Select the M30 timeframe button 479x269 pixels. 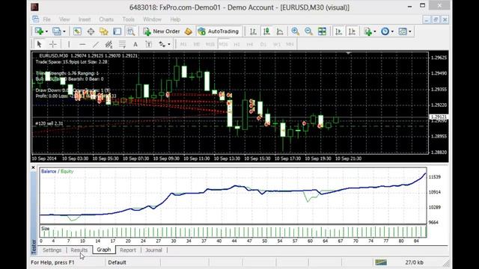(223, 44)
